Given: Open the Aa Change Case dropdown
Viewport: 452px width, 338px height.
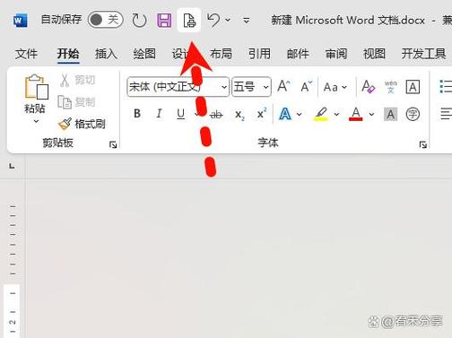Looking at the screenshot, I should [x=335, y=87].
